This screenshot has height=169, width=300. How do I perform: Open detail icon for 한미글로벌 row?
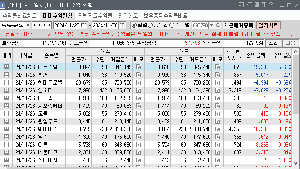coord(6,82)
